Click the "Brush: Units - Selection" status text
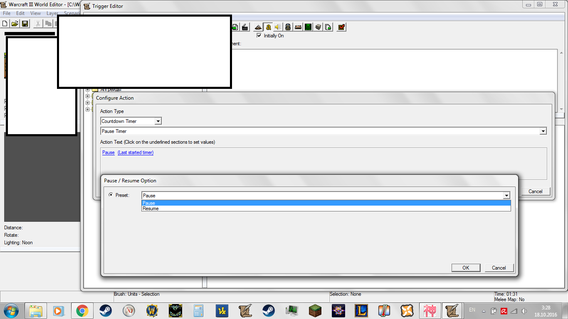568x319 pixels. (x=137, y=294)
